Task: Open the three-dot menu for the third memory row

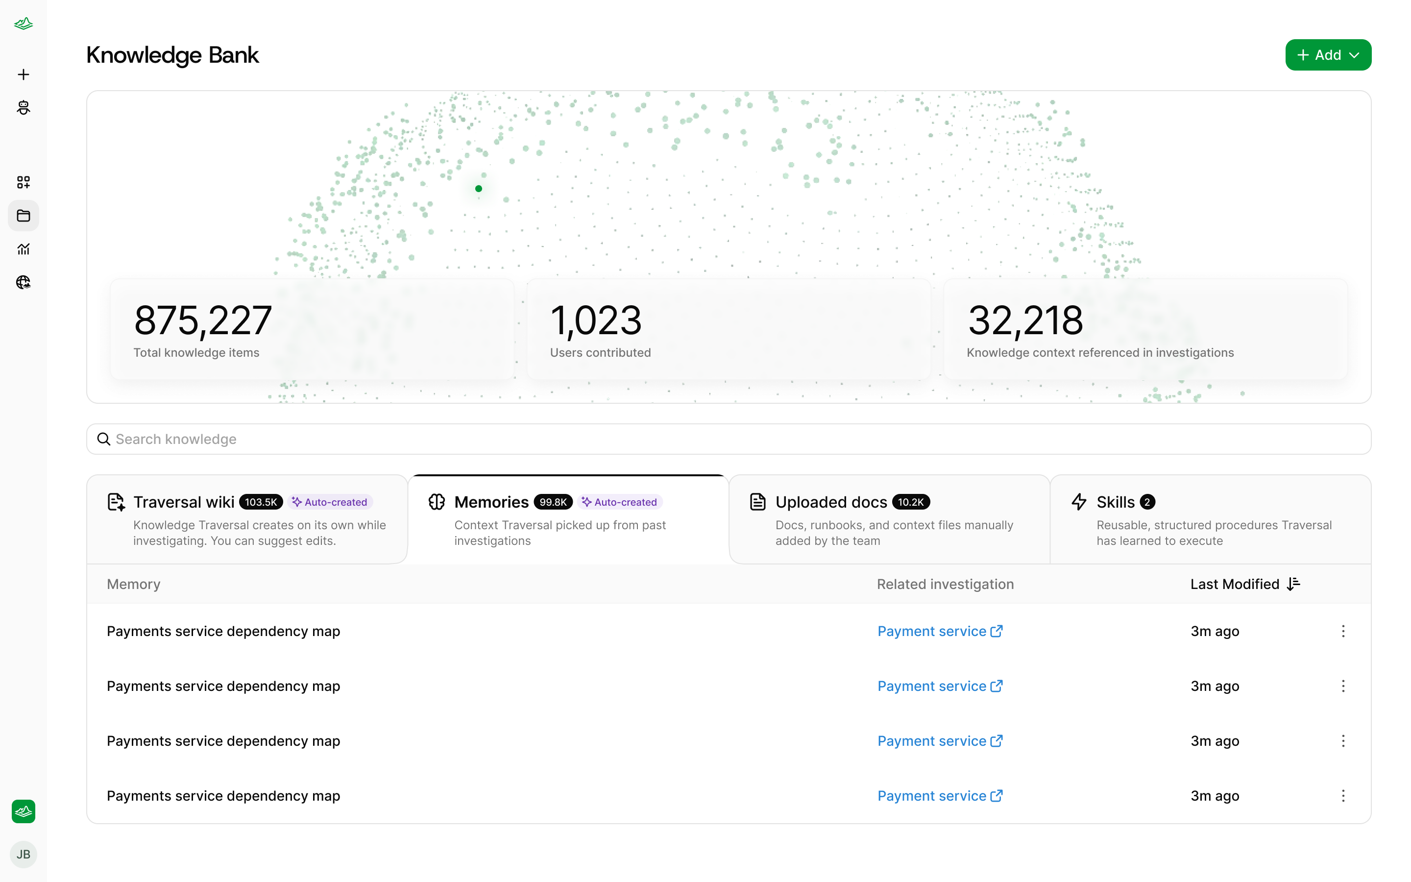Action: (1343, 741)
